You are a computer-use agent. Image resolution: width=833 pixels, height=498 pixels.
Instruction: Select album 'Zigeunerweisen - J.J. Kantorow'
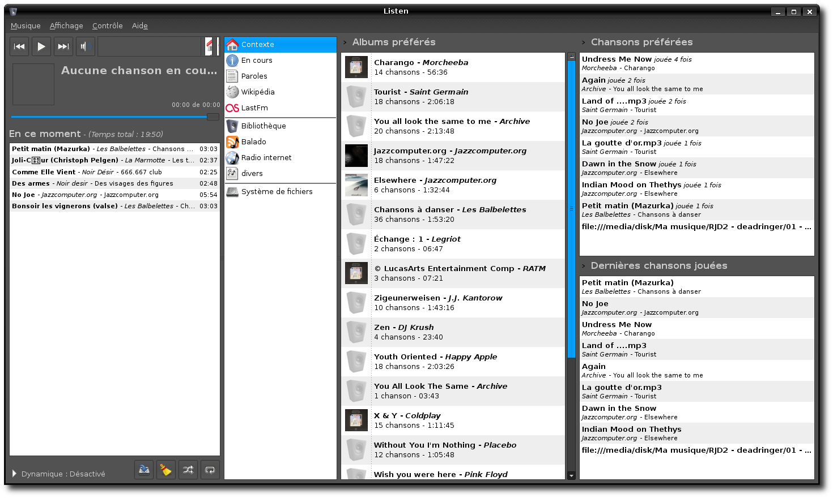pos(453,303)
